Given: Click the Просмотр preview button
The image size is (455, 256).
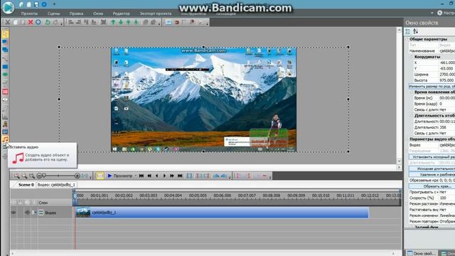Looking at the screenshot, I should 120,176.
